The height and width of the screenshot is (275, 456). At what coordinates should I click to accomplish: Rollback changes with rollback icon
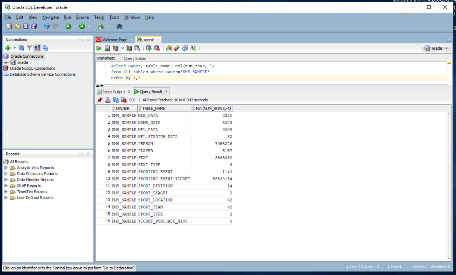[x=157, y=48]
